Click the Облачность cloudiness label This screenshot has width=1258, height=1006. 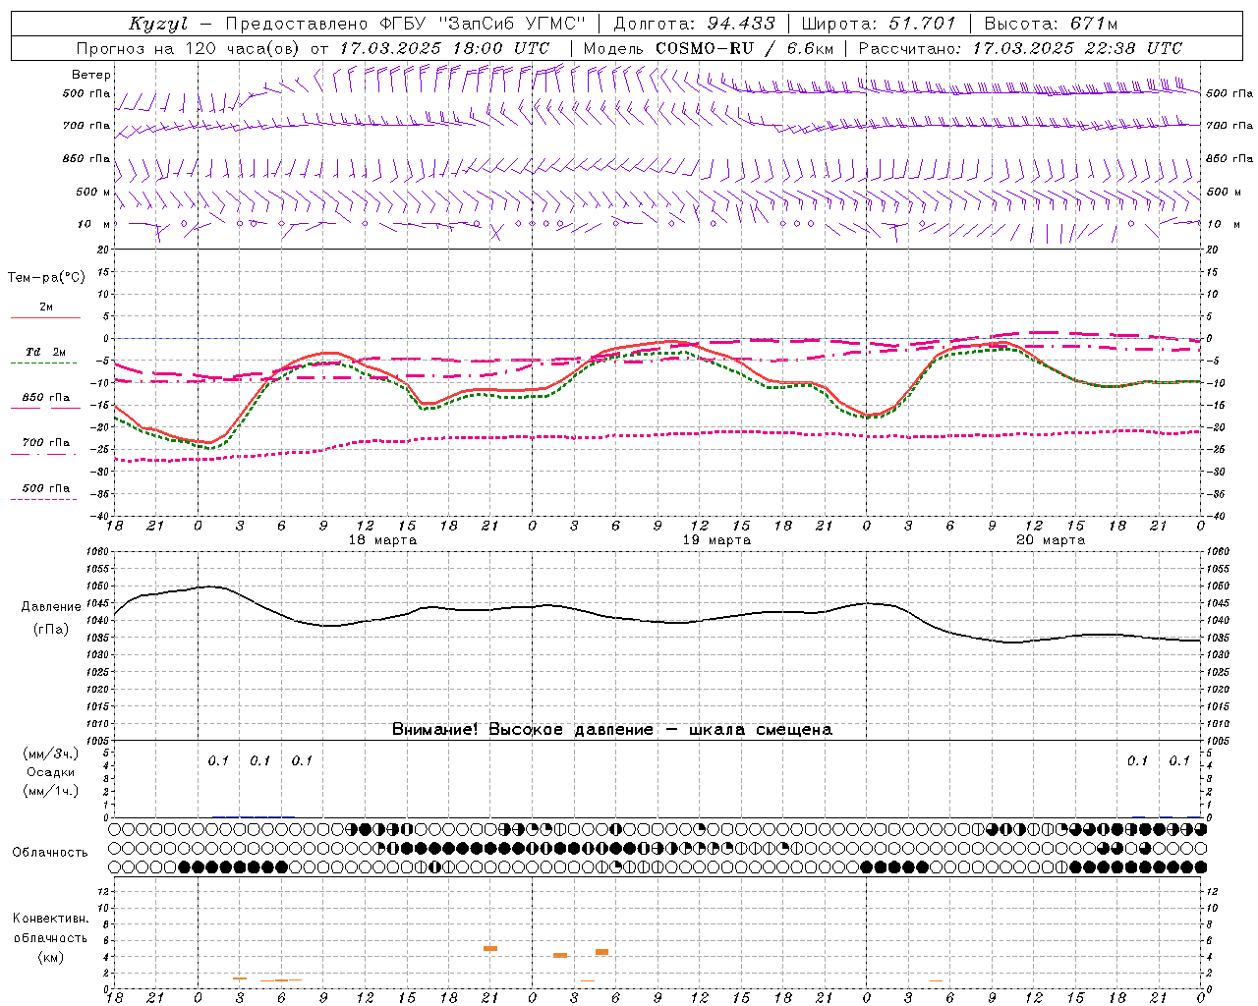click(50, 853)
